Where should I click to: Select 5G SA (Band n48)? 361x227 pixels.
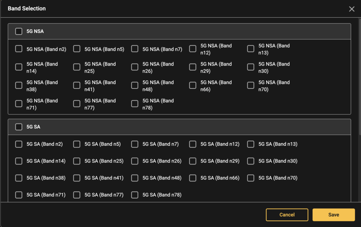135,178
